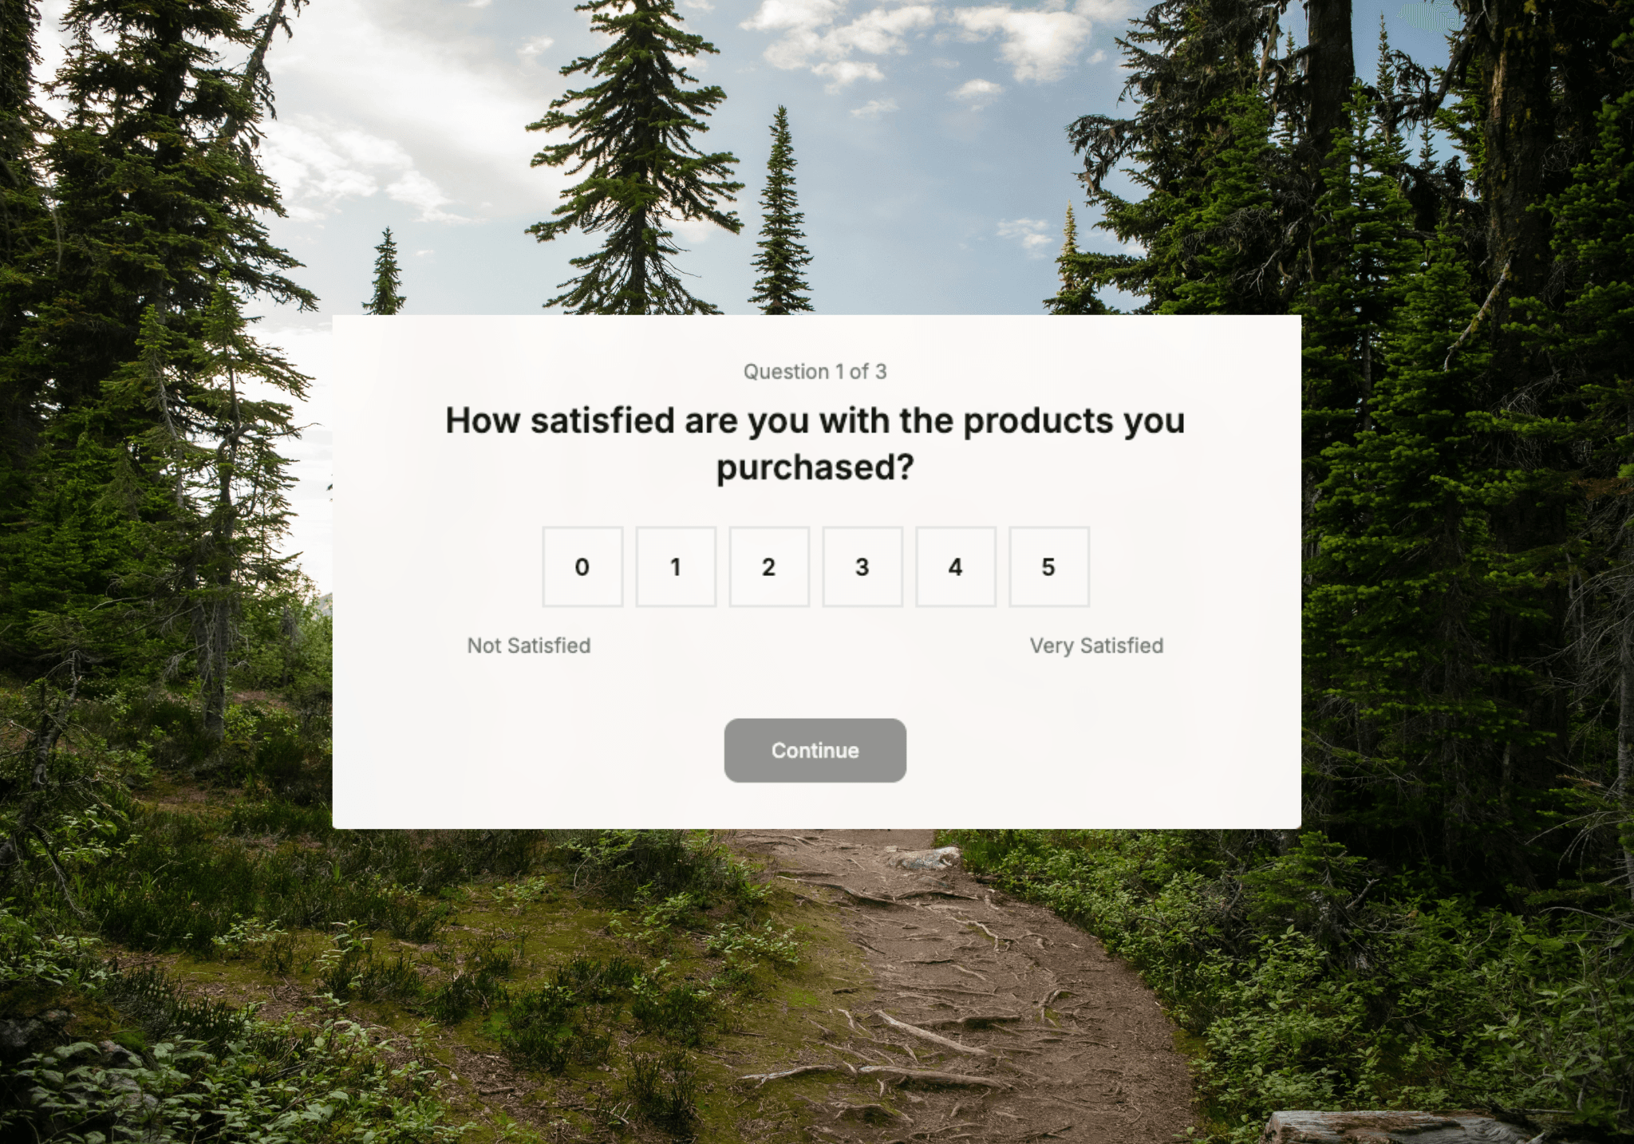Select the middle rating 3 box
The width and height of the screenshot is (1634, 1144).
tap(862, 566)
